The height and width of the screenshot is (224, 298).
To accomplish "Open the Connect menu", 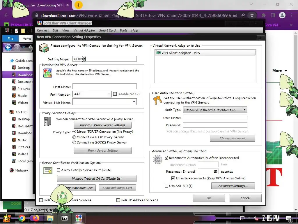I will [43, 30].
